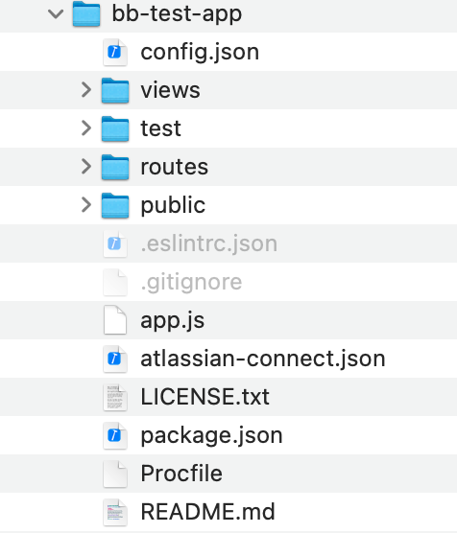Select the routes folder name
The width and height of the screenshot is (457, 533).
pyautogui.click(x=175, y=167)
